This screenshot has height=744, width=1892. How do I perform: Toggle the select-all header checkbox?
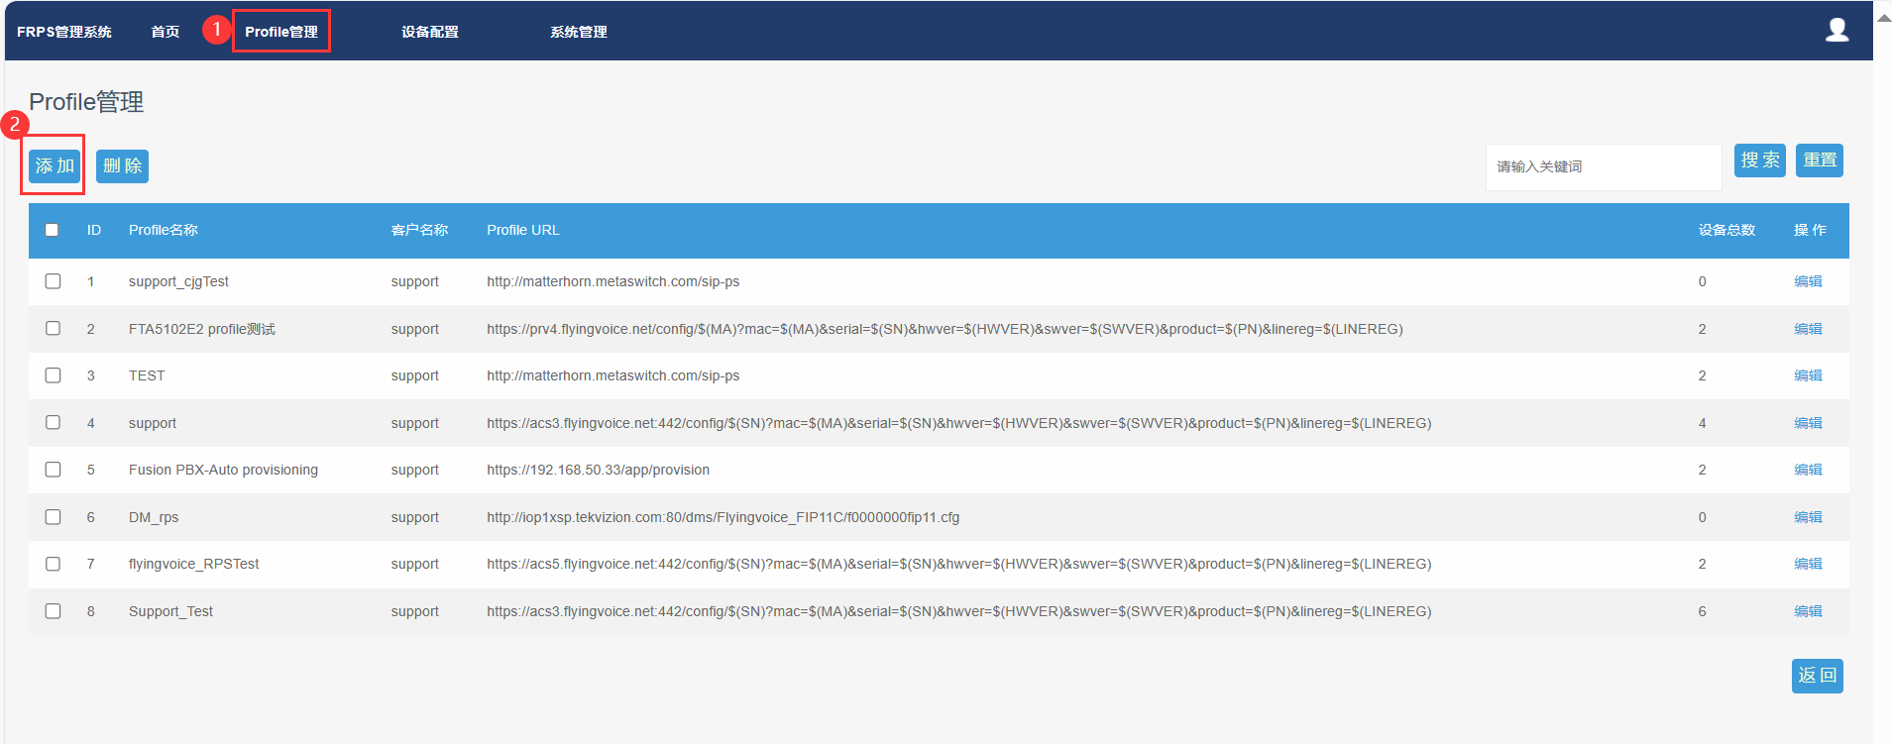click(x=52, y=230)
